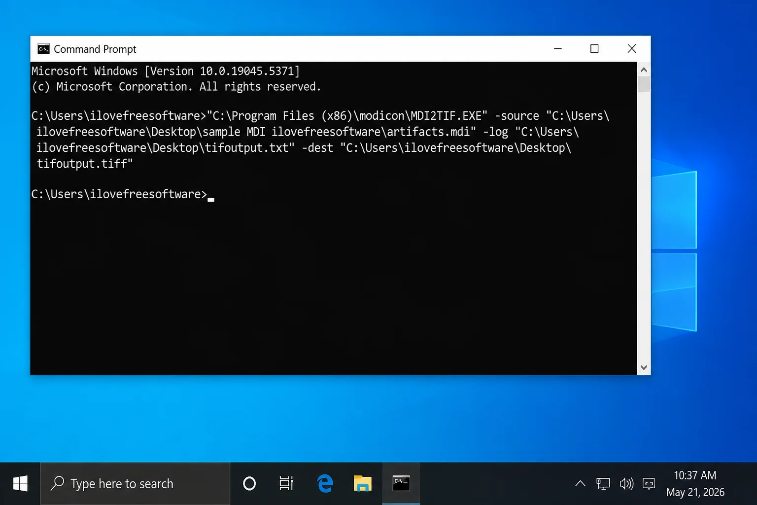757x505 pixels.
Task: Click the MDI2TIF.EXE path text
Action: [347, 116]
